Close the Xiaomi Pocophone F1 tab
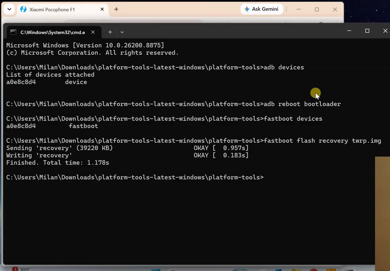 (102, 9)
